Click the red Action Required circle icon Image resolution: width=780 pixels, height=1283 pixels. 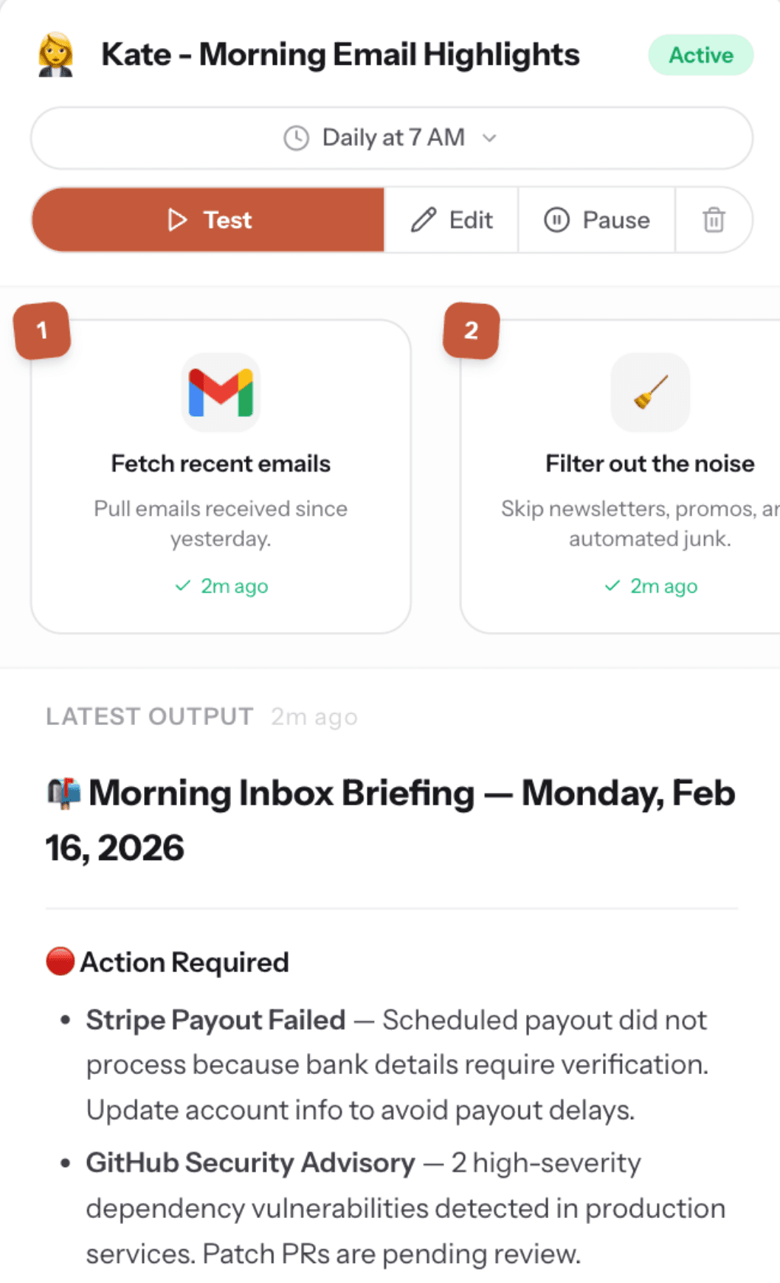[x=60, y=962]
